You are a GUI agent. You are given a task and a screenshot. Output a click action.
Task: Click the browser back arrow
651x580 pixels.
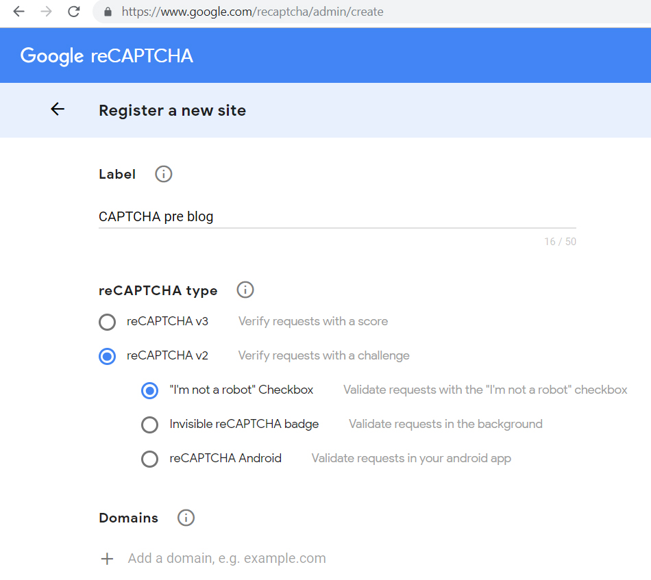[19, 11]
